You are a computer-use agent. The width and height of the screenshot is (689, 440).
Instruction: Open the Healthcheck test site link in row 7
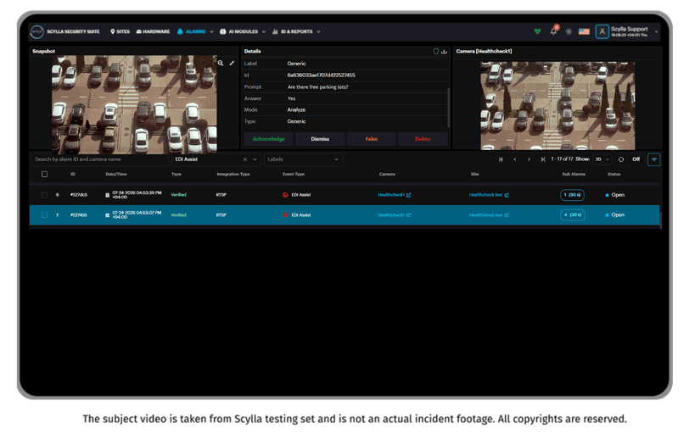489,215
